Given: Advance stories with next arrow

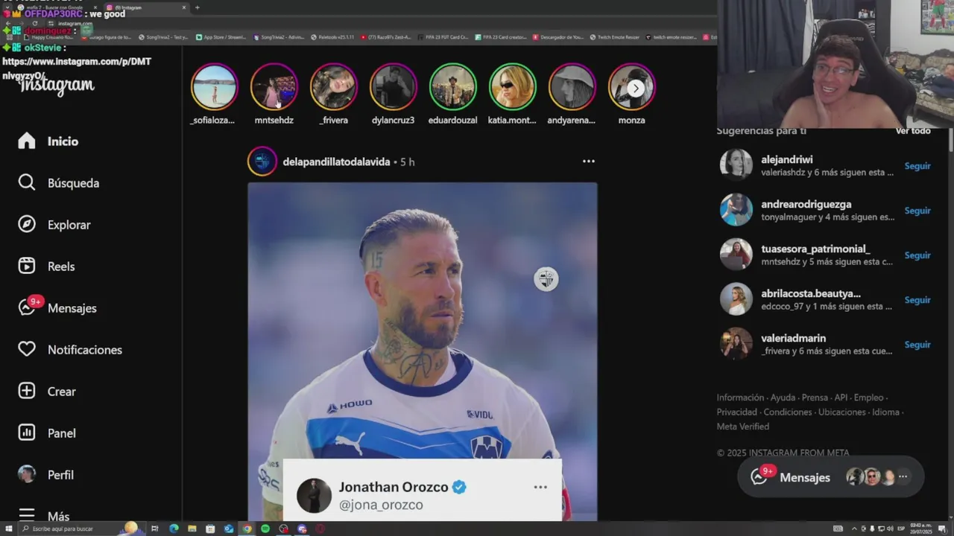Looking at the screenshot, I should tap(635, 88).
